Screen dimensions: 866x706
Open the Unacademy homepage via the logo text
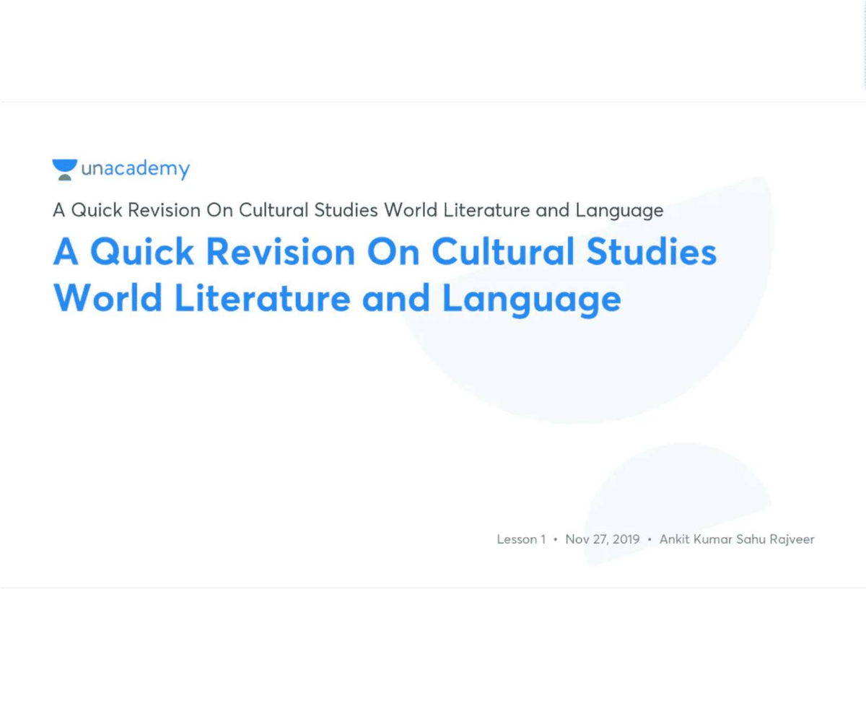(135, 168)
